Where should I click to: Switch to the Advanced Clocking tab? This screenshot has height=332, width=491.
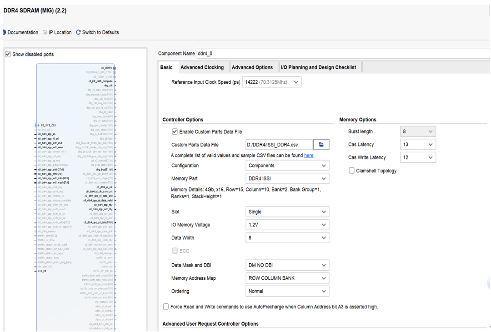coord(202,67)
